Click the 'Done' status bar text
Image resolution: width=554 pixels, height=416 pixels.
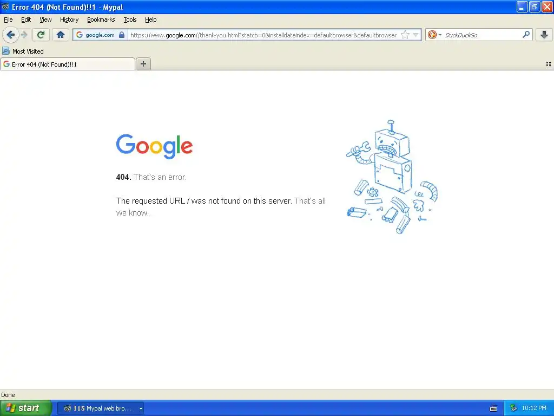coord(8,395)
